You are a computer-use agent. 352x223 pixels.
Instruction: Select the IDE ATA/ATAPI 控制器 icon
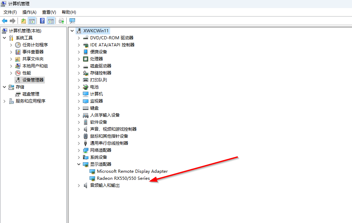tap(86, 45)
